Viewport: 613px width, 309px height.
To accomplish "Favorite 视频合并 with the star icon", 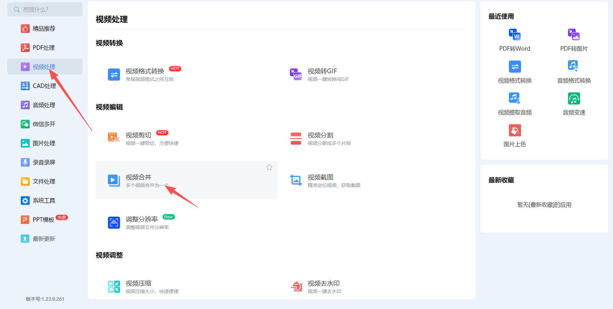I will click(269, 167).
